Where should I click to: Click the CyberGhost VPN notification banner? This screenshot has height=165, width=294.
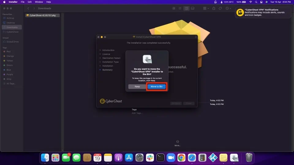[x=263, y=12]
